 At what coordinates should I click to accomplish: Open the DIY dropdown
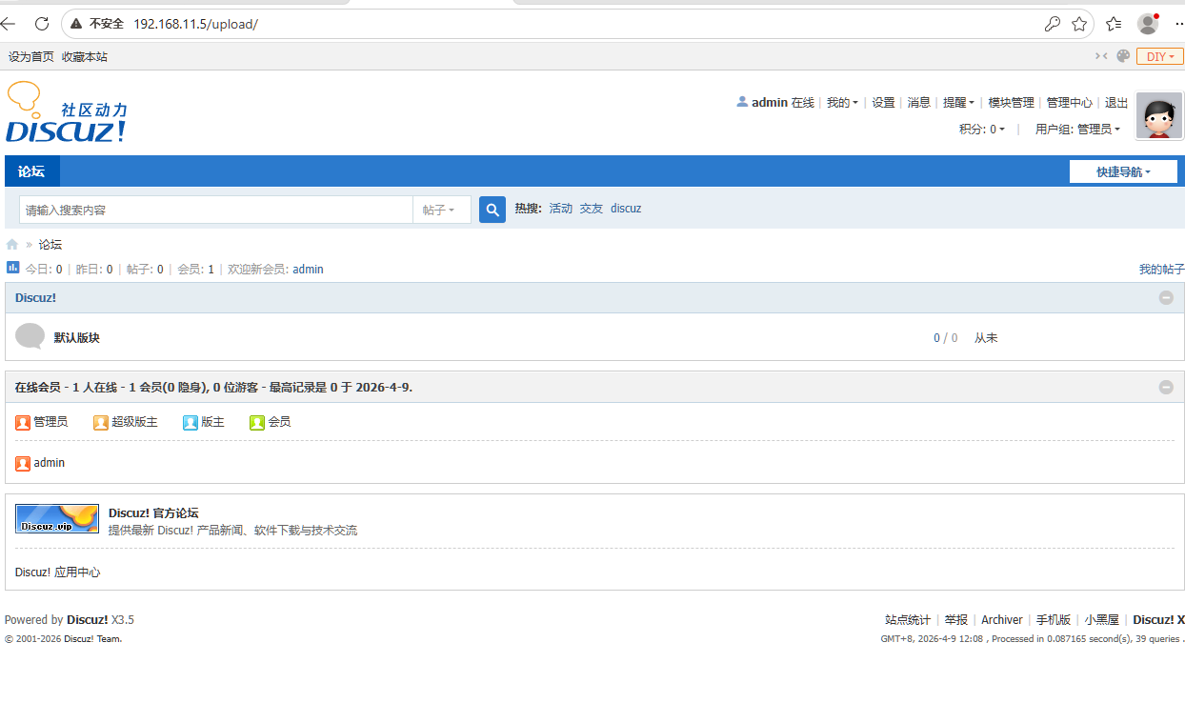[x=1160, y=56]
